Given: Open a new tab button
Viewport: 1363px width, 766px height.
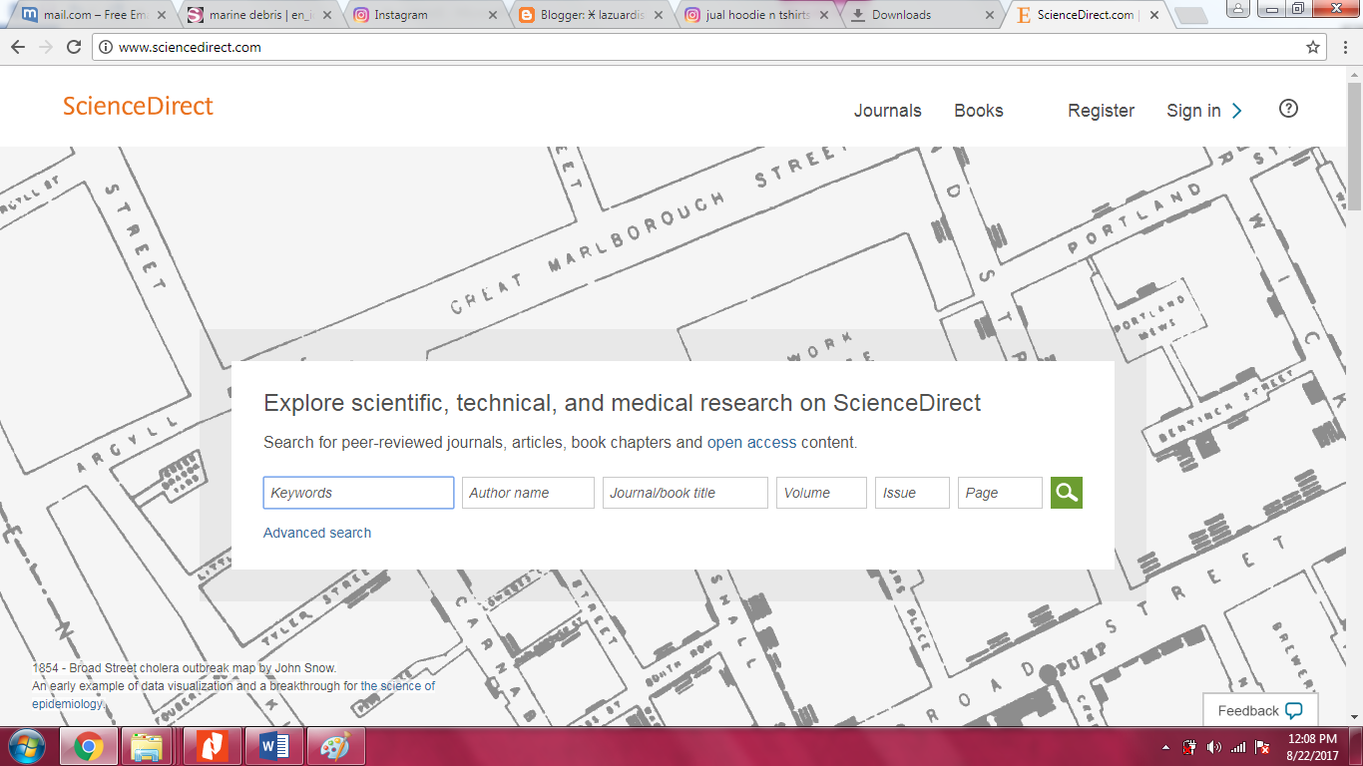Looking at the screenshot, I should coord(1190,15).
